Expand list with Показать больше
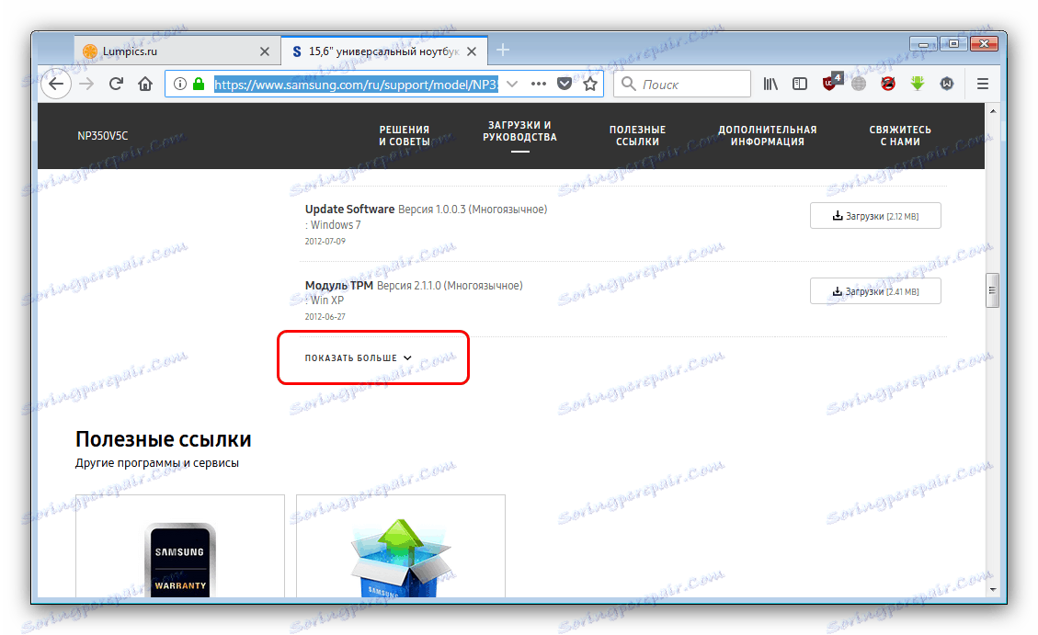 (359, 357)
